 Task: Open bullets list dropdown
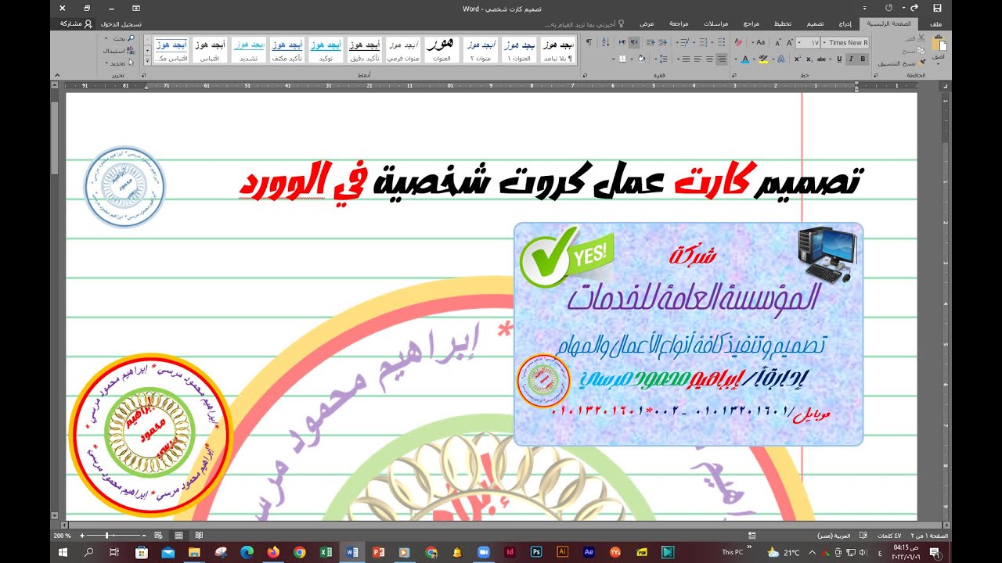(712, 43)
